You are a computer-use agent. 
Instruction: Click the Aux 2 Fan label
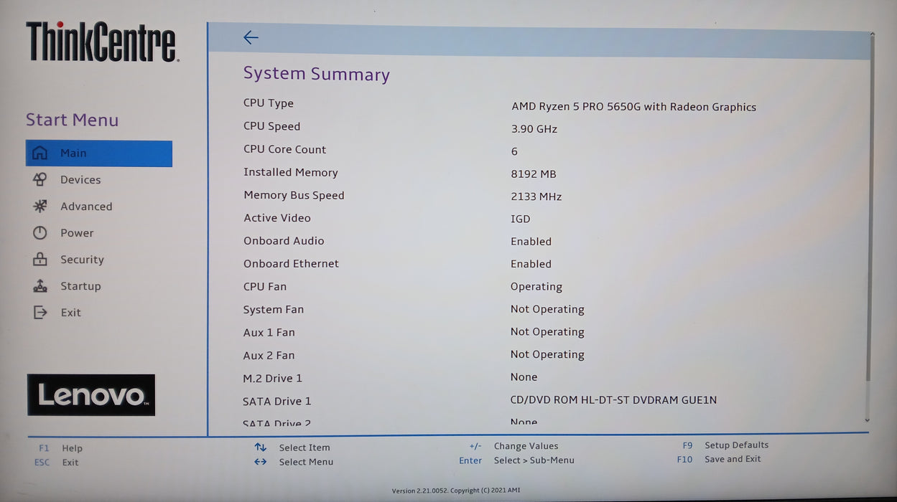coord(269,356)
